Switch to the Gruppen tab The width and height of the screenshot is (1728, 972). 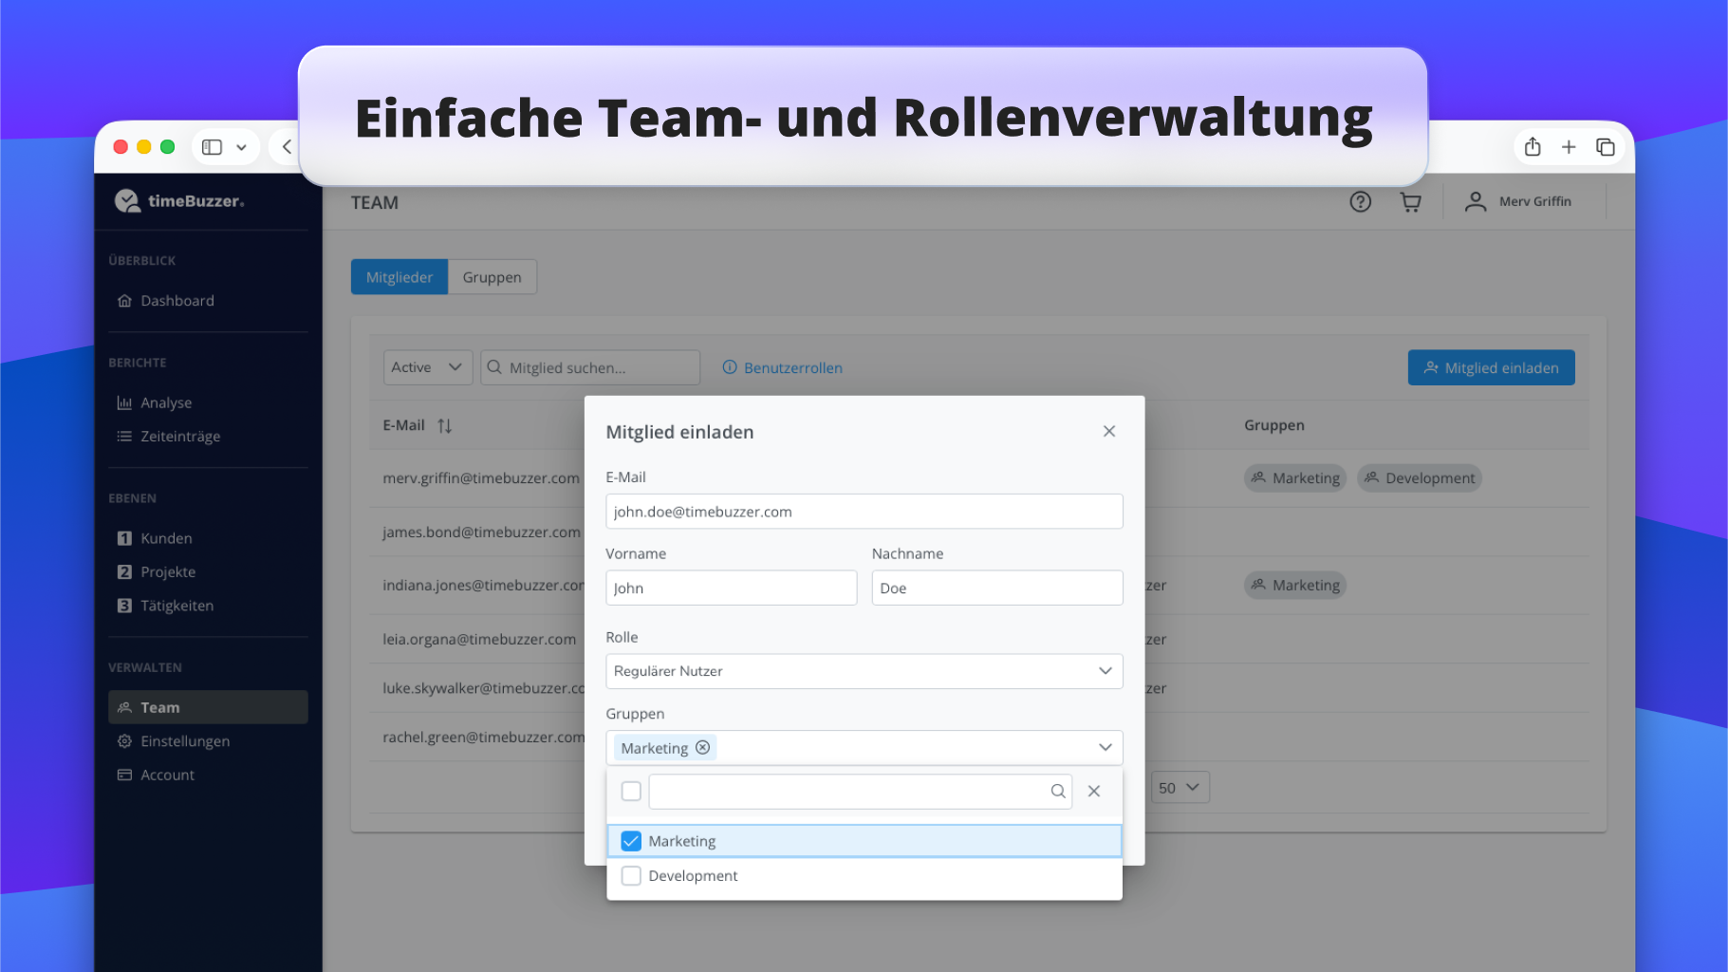pos(492,277)
